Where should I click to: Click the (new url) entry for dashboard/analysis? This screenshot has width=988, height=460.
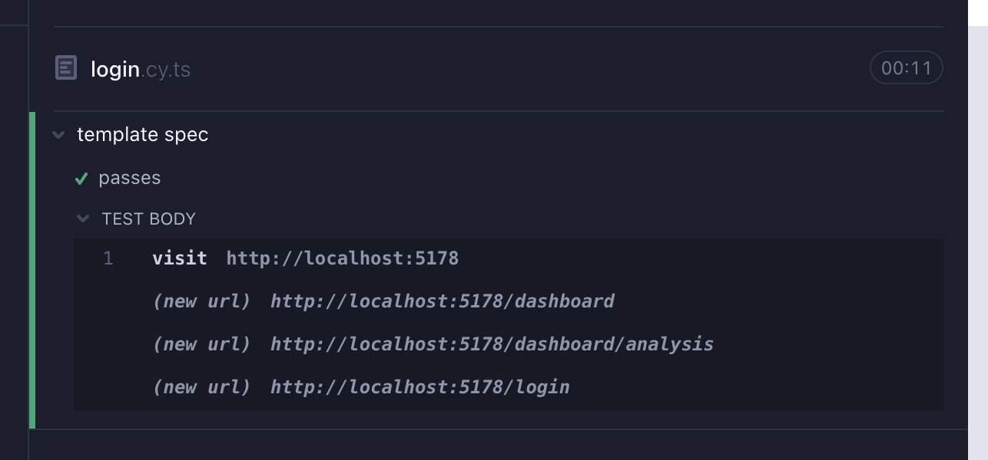point(434,344)
